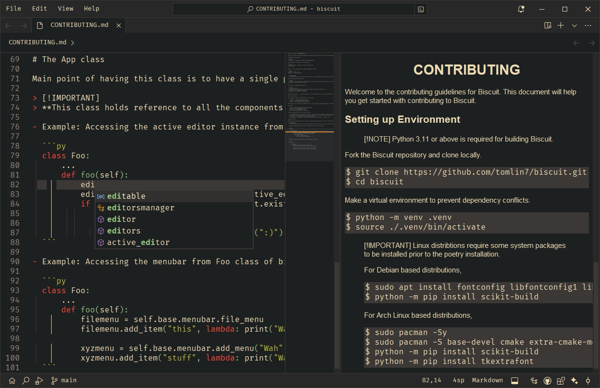The image size is (600, 388).
Task: Open the AI assistant sparkle icon
Action: (x=574, y=380)
